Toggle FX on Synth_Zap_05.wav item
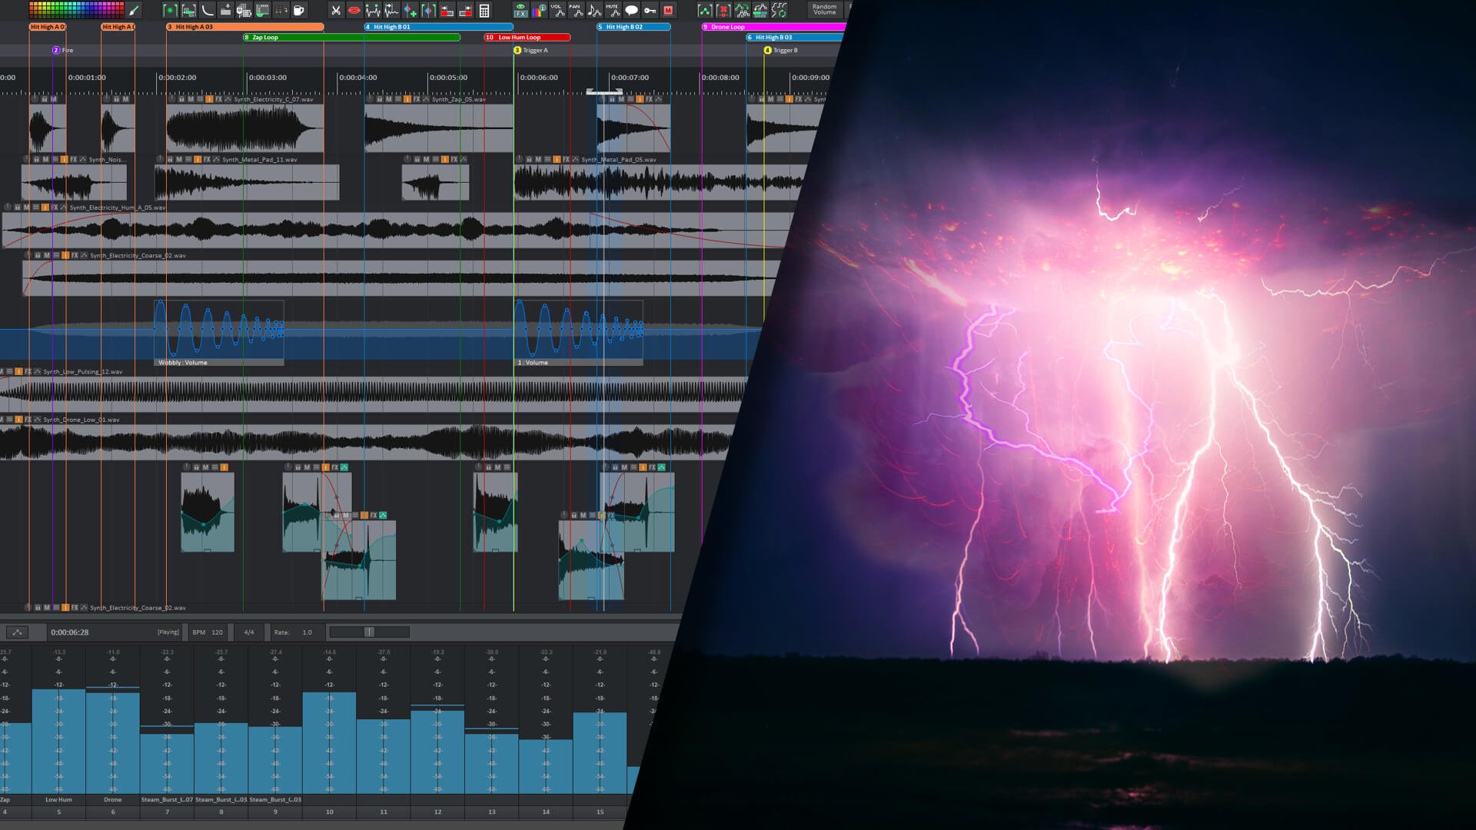Screen dimensions: 1476x830 417,99
